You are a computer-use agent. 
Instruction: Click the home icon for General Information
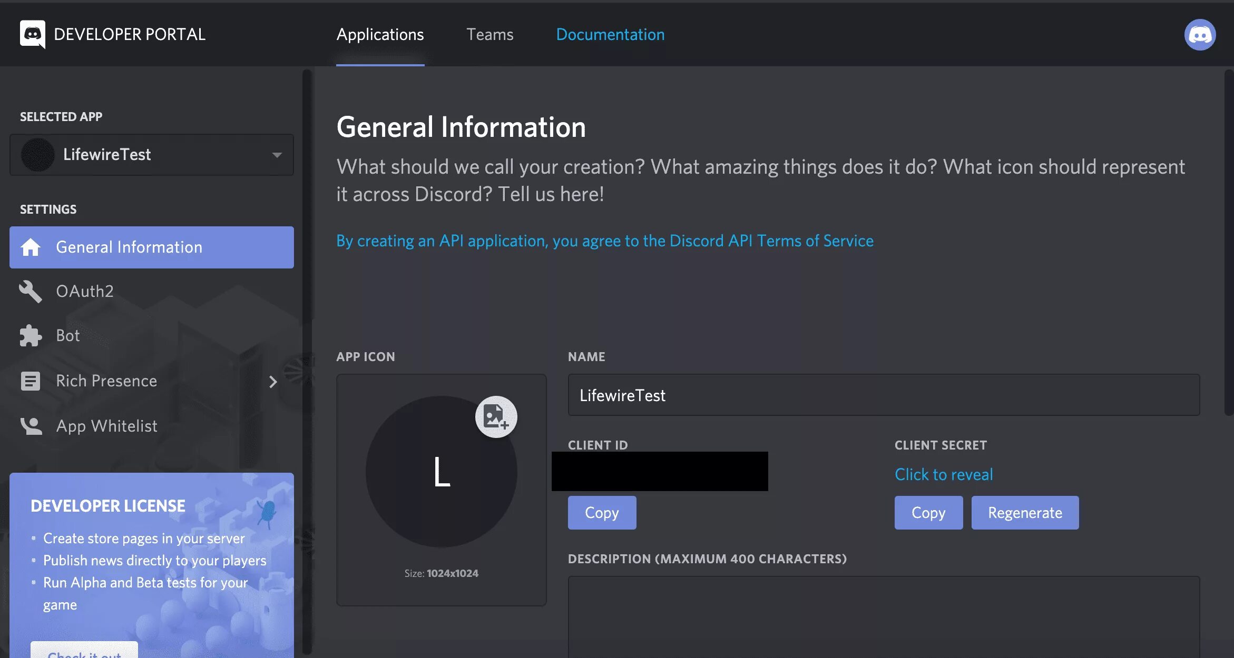pos(31,247)
